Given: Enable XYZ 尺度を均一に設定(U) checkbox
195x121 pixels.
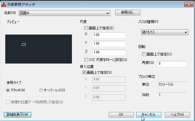Looking at the screenshot, I should pos(86,60).
